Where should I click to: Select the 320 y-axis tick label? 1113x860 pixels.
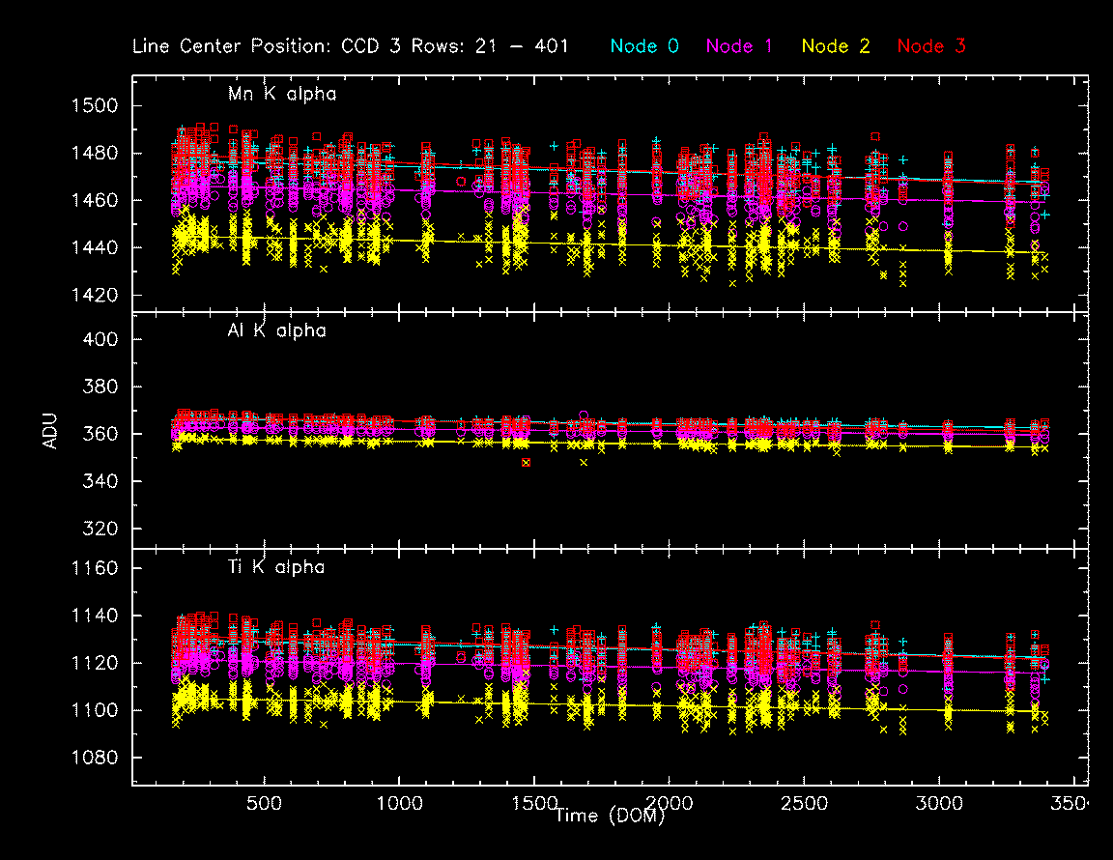tap(100, 530)
